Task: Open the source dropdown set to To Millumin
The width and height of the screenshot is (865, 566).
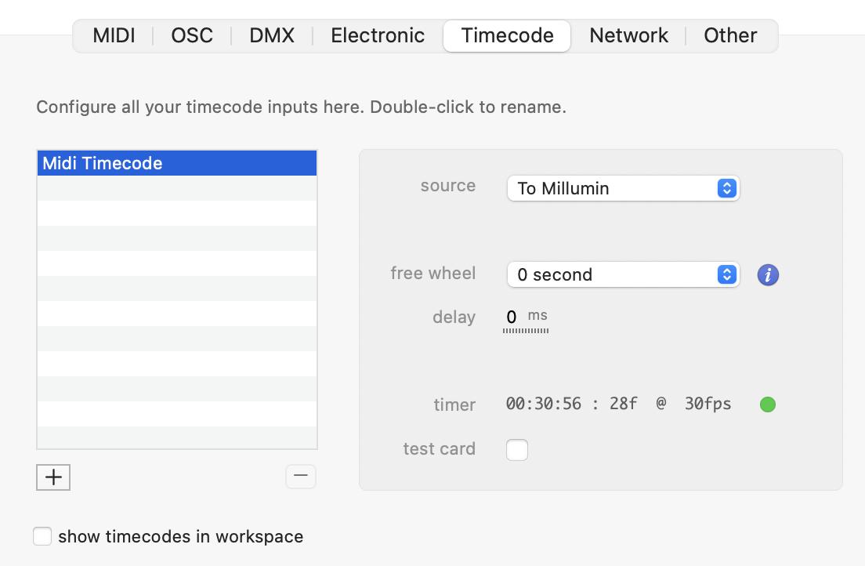Action: [623, 188]
